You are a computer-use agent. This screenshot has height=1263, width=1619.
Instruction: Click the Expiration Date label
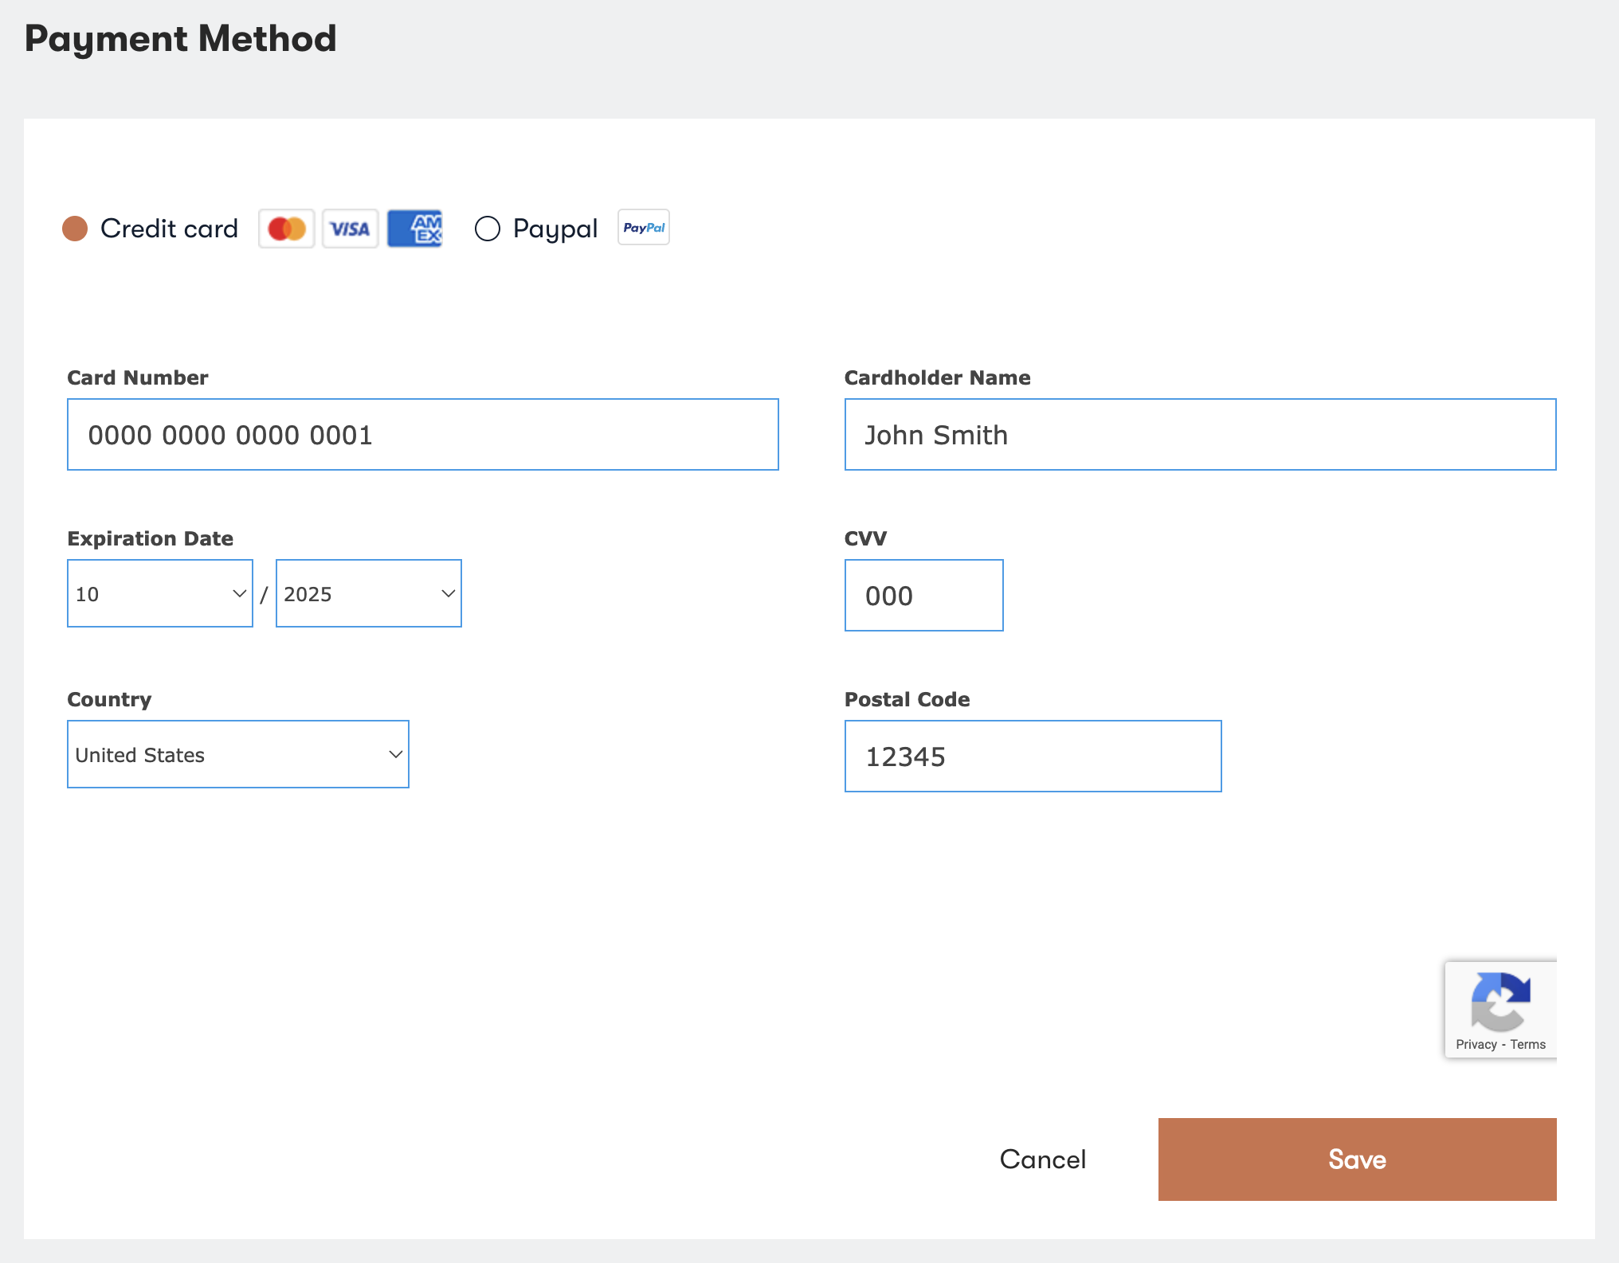click(151, 538)
